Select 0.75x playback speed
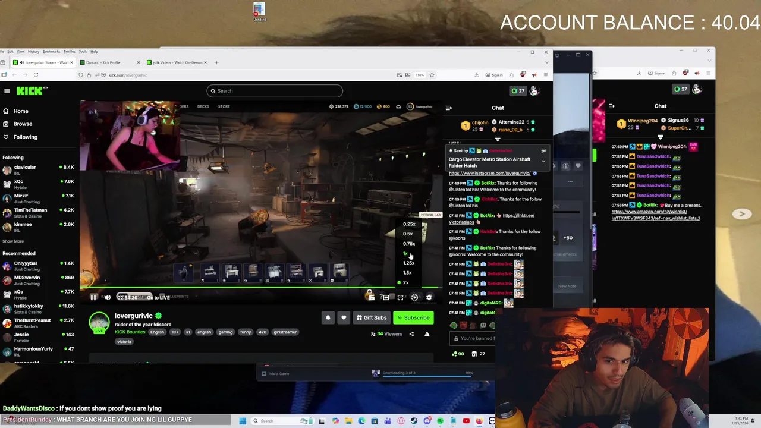This screenshot has height=428, width=761. point(409,244)
